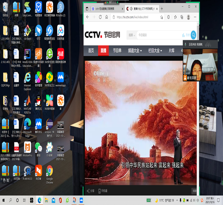Viewport: 223px width, 205px height.
Task: Open the RStudio desktop shortcut
Action: [60, 9]
